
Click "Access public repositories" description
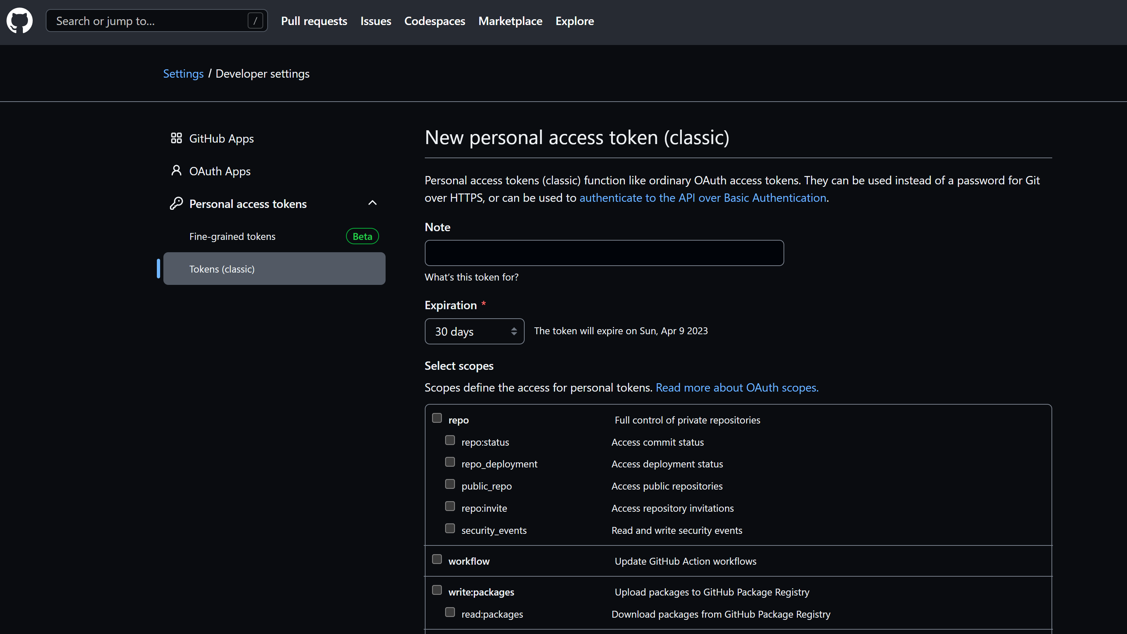click(667, 486)
